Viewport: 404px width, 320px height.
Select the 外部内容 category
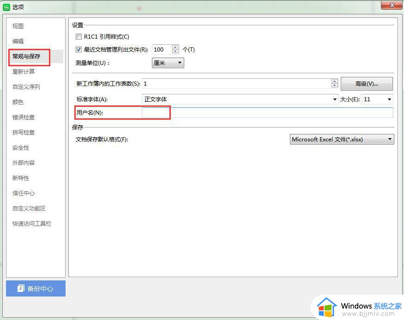click(x=24, y=163)
